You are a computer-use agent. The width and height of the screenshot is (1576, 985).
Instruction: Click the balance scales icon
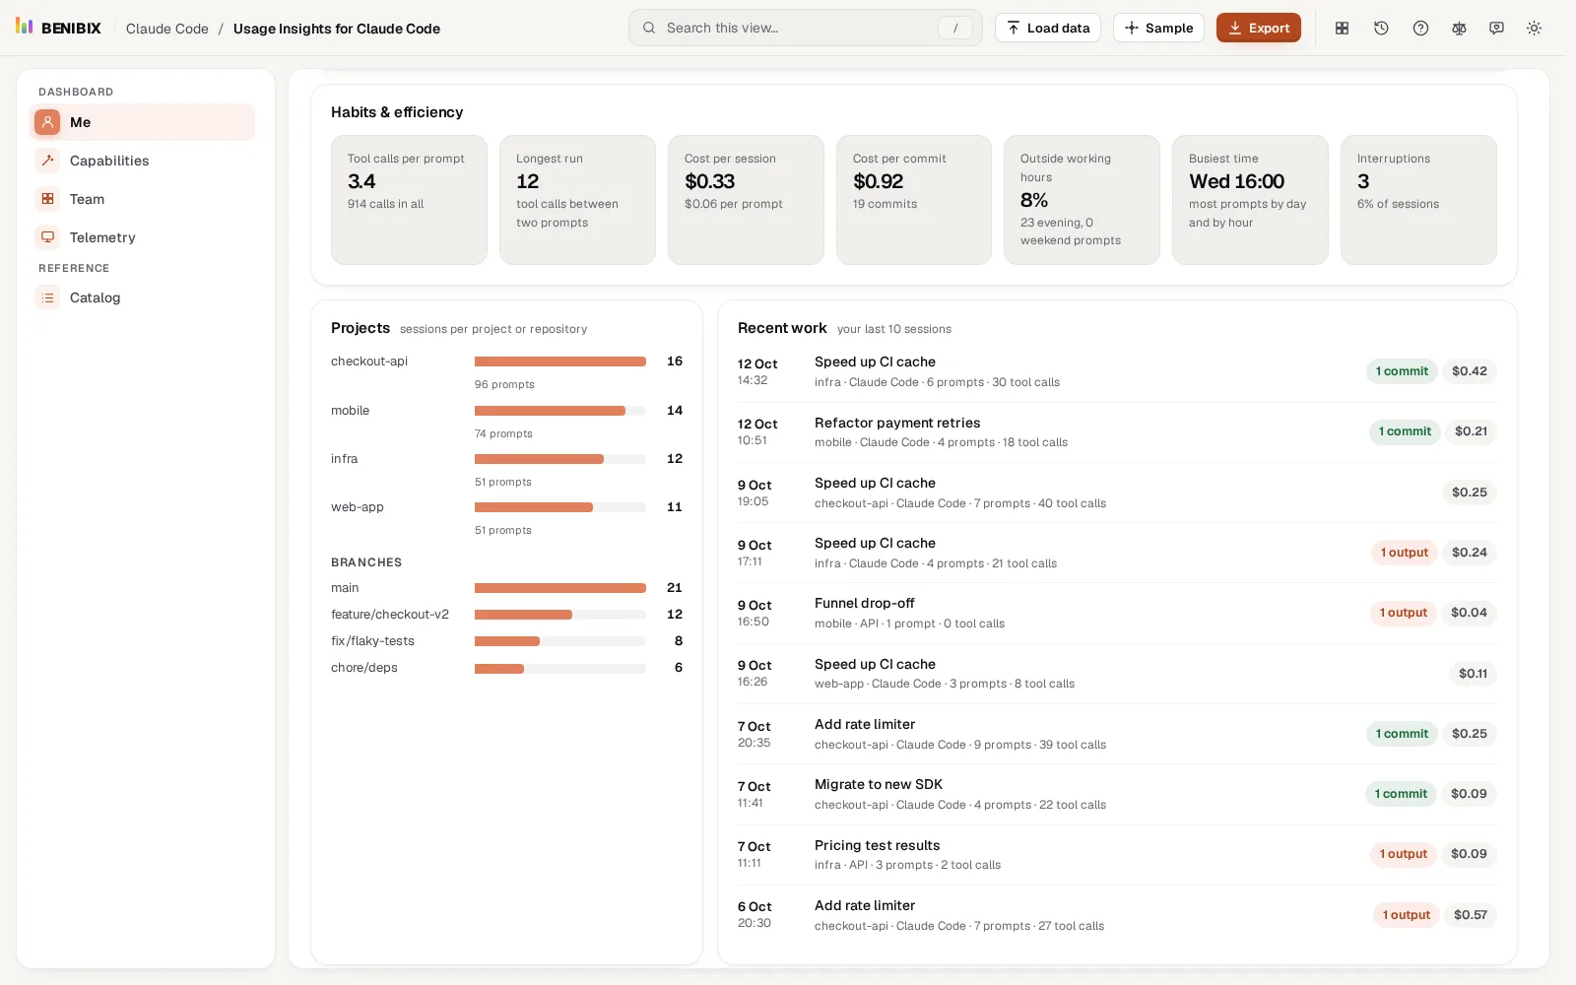[1459, 28]
